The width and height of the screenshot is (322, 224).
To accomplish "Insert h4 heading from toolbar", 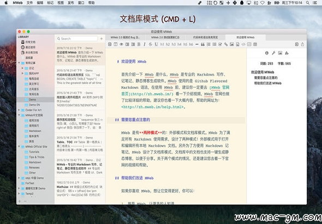I will click(x=179, y=44).
